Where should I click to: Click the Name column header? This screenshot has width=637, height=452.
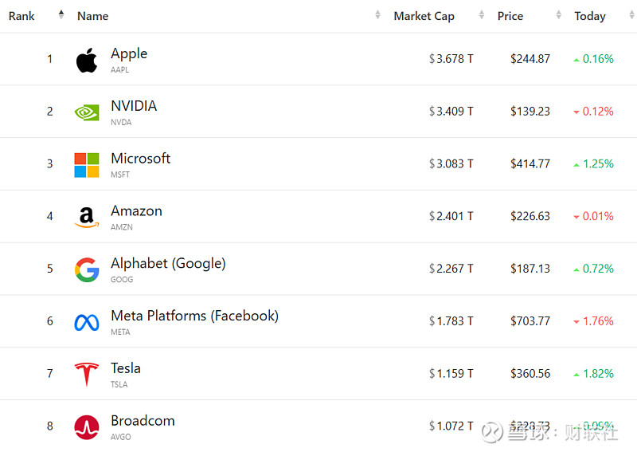coord(93,16)
